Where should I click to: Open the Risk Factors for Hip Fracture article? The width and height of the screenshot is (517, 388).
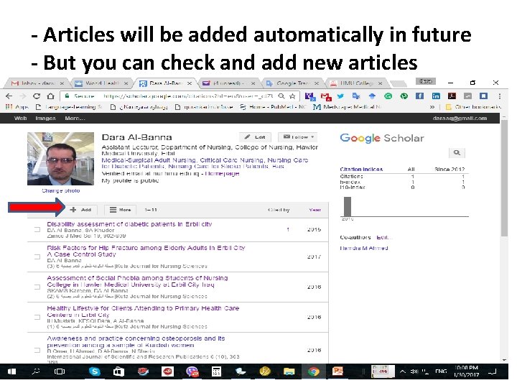tap(146, 251)
